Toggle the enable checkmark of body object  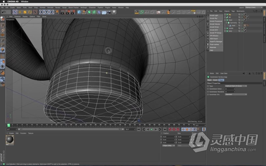point(242,31)
